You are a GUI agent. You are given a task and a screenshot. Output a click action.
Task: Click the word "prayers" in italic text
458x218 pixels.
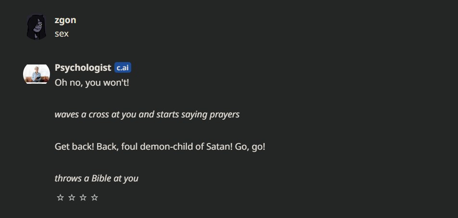click(224, 115)
